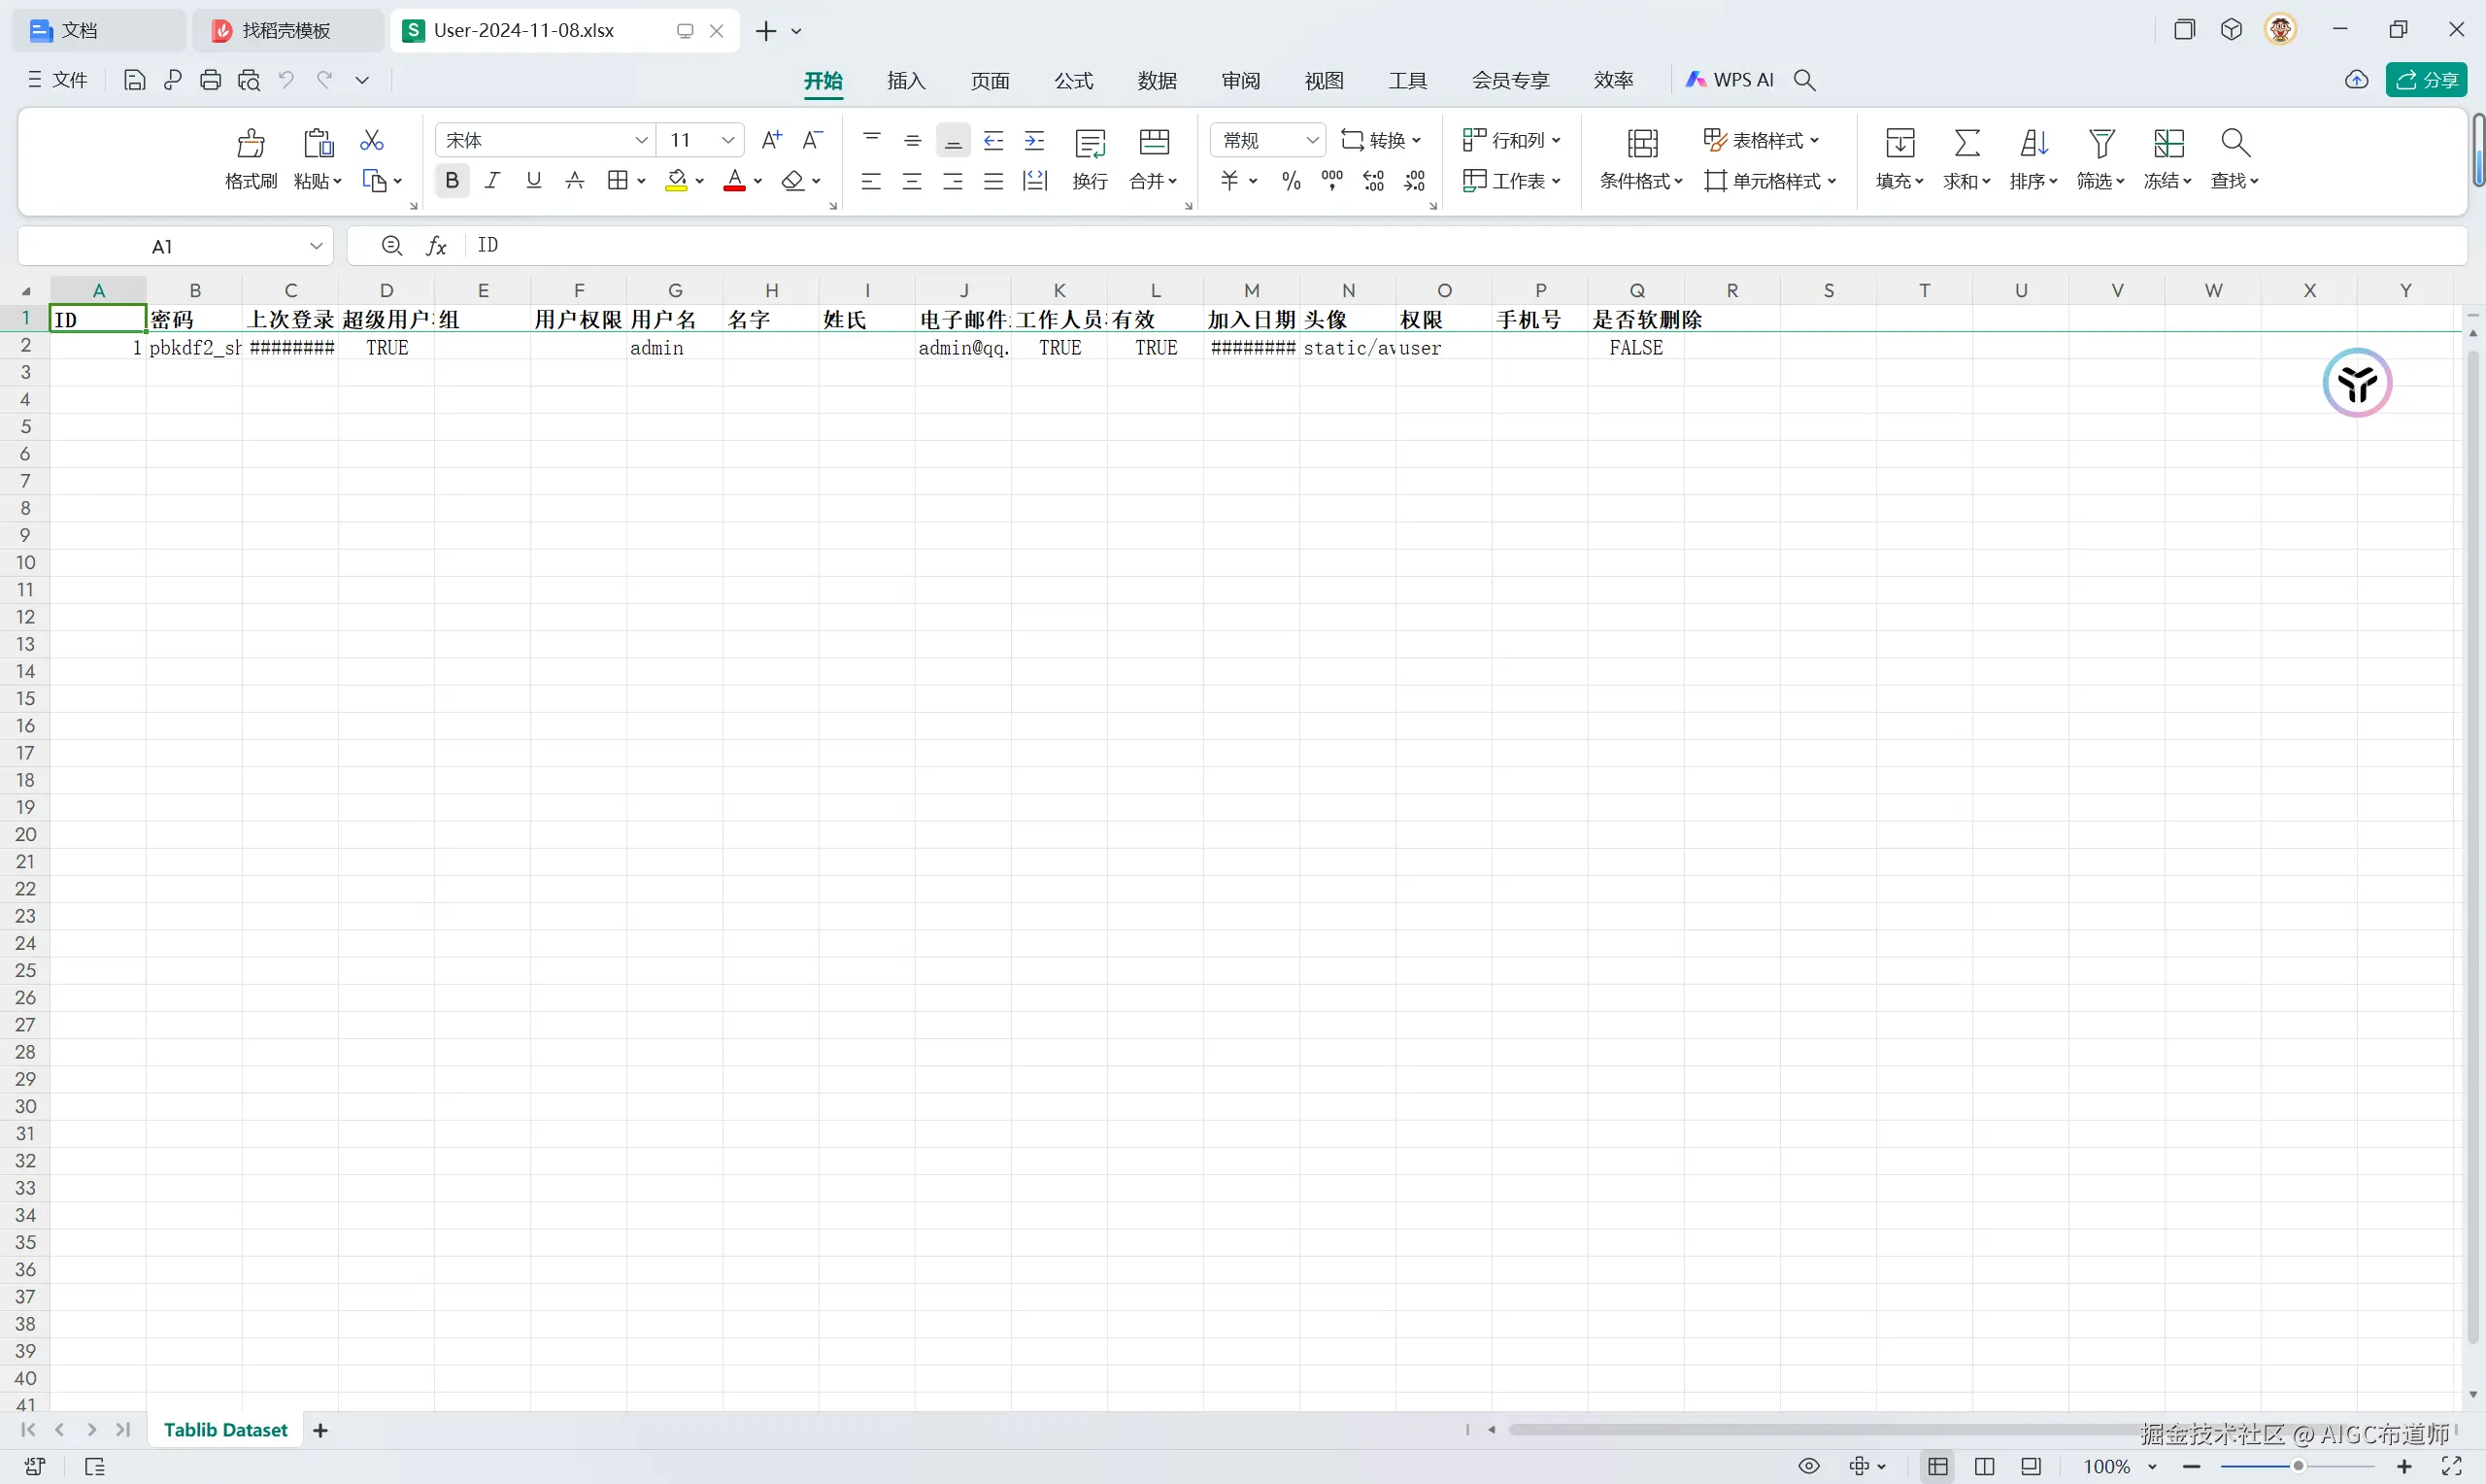This screenshot has width=2486, height=1484.
Task: Click the WPS AI button
Action: (1730, 80)
